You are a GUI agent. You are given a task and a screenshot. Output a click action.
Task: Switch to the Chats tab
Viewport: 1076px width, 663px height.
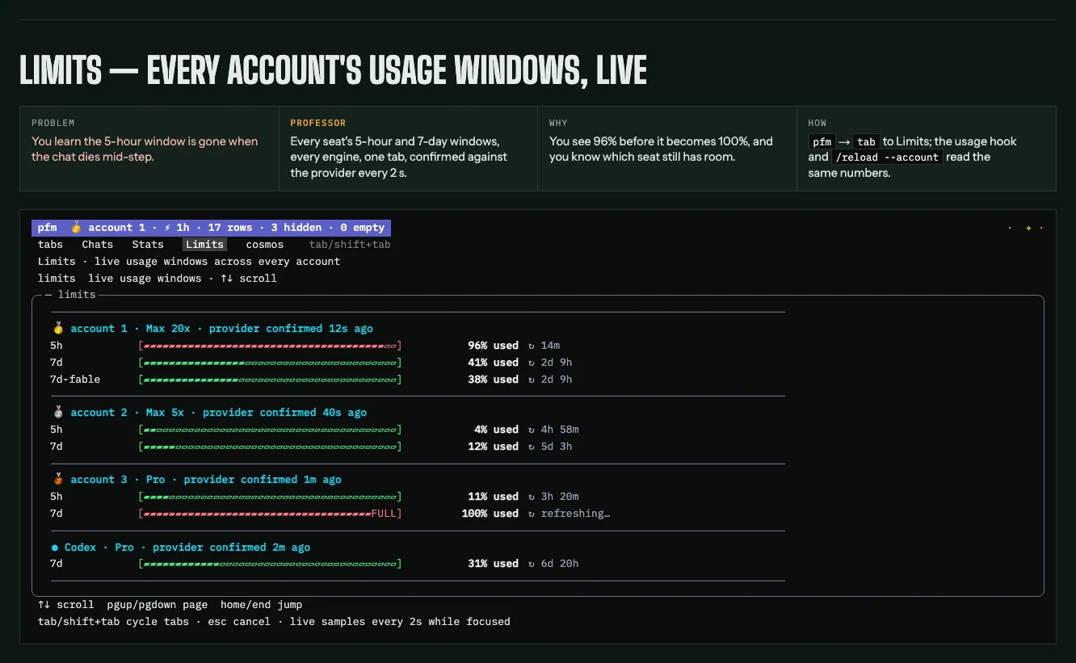click(98, 245)
